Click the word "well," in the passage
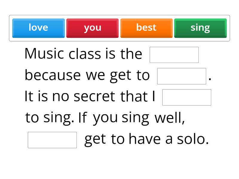This screenshot has width=239, height=179. coord(170,118)
